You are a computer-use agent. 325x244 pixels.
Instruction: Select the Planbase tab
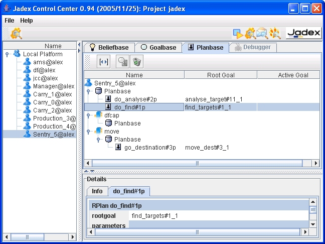206,48
